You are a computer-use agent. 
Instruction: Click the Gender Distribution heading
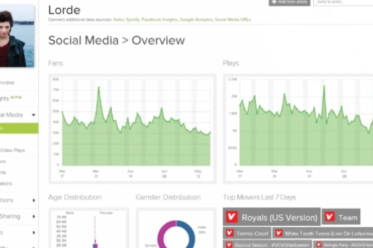168,197
